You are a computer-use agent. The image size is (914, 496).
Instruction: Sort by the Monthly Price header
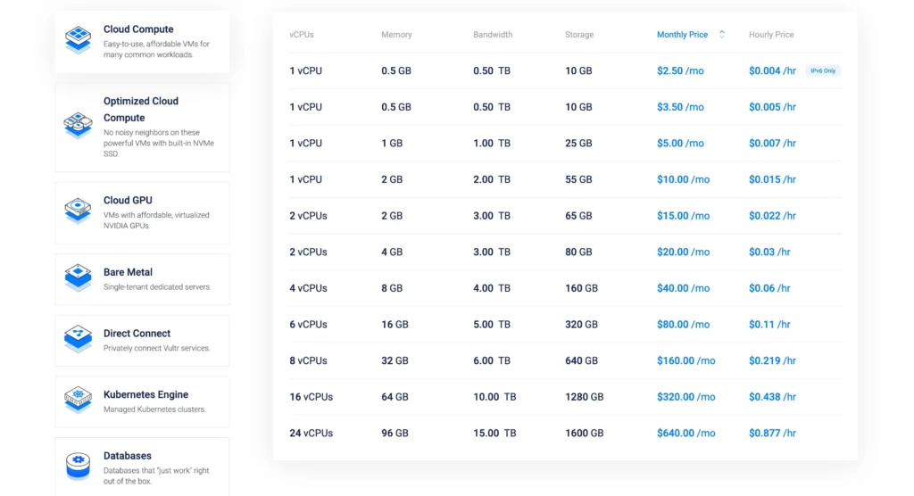[x=682, y=35]
